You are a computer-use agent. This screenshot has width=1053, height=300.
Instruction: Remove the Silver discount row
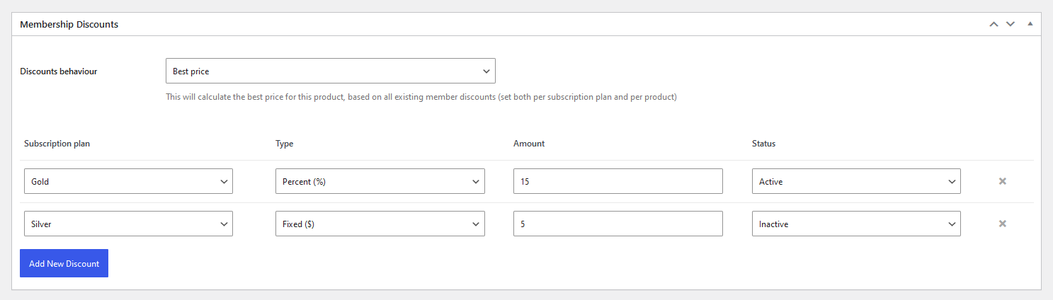(1002, 224)
